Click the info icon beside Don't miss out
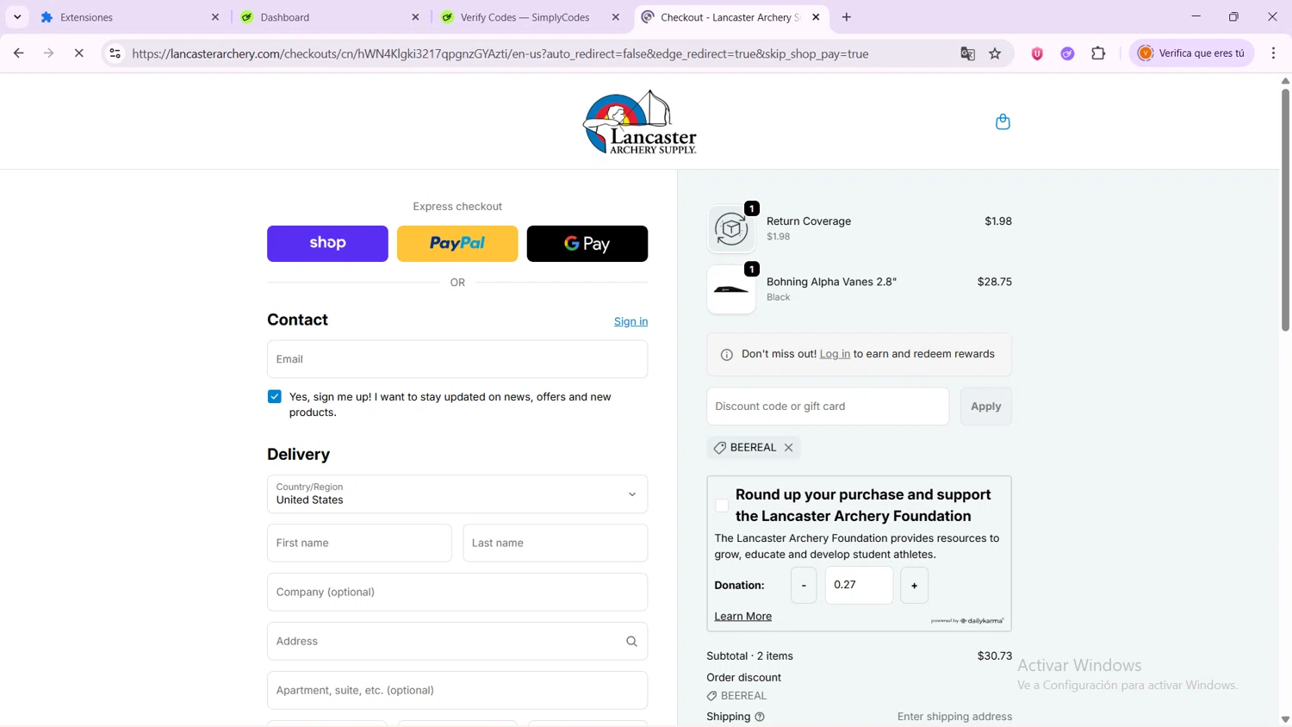Image resolution: width=1292 pixels, height=727 pixels. pyautogui.click(x=726, y=355)
